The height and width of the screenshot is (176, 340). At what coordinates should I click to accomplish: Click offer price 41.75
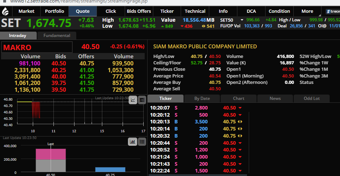87,90
